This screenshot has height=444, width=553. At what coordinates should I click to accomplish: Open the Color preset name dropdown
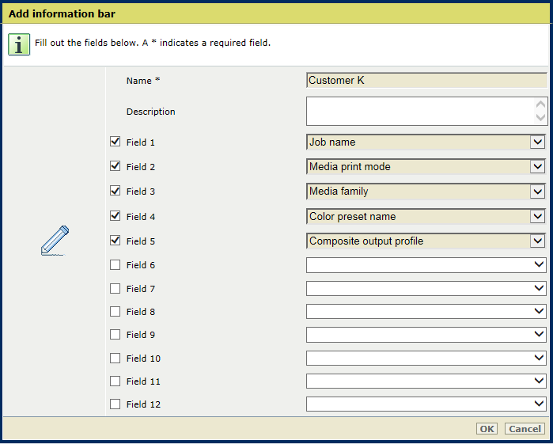(426, 216)
